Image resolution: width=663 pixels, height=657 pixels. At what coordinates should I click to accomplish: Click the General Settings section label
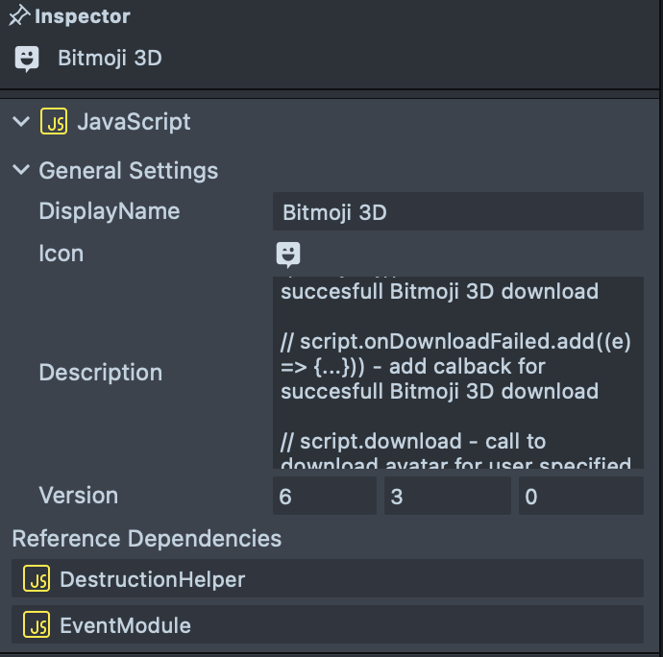[x=128, y=171]
